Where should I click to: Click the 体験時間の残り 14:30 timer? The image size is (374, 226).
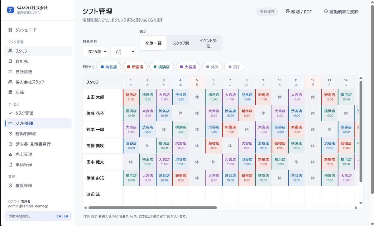[38, 216]
